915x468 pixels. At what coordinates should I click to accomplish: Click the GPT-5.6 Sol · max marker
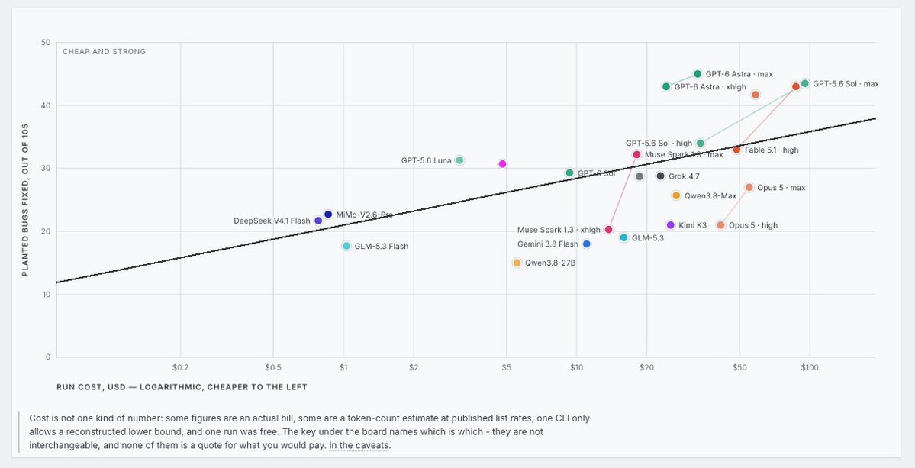click(x=805, y=83)
